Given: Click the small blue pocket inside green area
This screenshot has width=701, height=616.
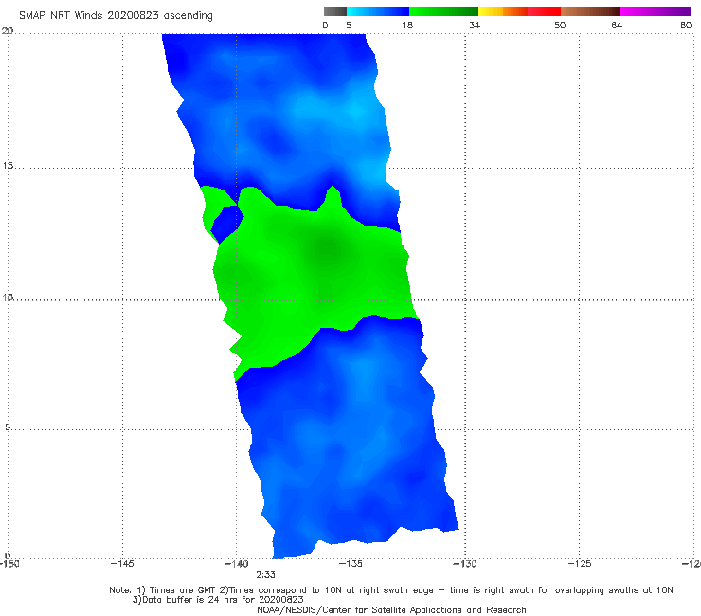Looking at the screenshot, I should pyautogui.click(x=226, y=224).
